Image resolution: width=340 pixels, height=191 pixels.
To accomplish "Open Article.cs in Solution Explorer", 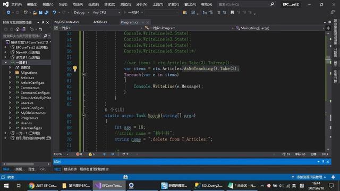I will point(27,78).
